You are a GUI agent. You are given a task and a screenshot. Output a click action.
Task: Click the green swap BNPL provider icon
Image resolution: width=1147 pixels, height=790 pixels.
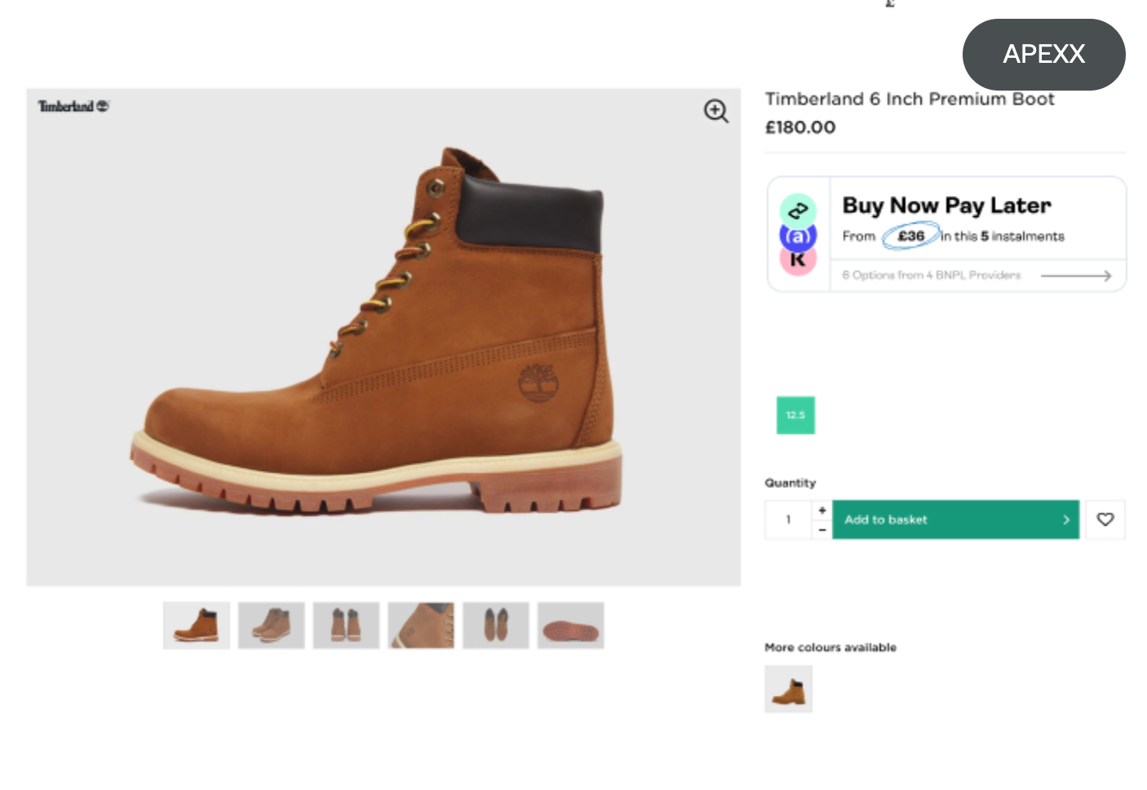[x=798, y=211]
